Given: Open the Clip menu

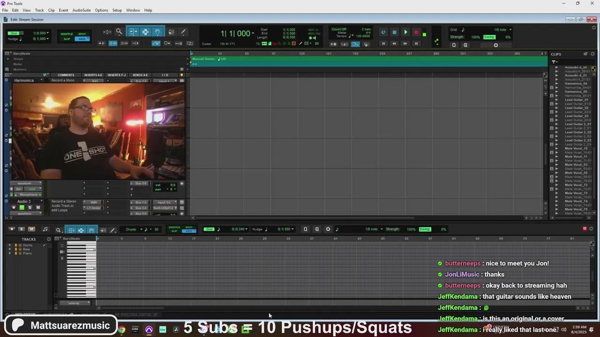Looking at the screenshot, I should (x=51, y=10).
